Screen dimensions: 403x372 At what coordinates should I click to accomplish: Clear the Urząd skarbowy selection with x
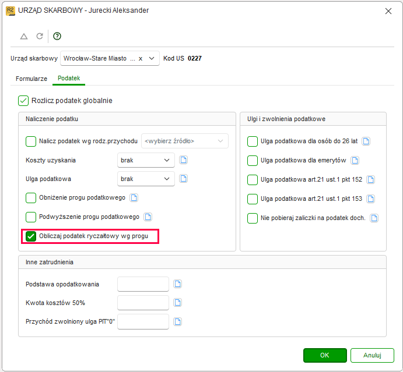(141, 58)
